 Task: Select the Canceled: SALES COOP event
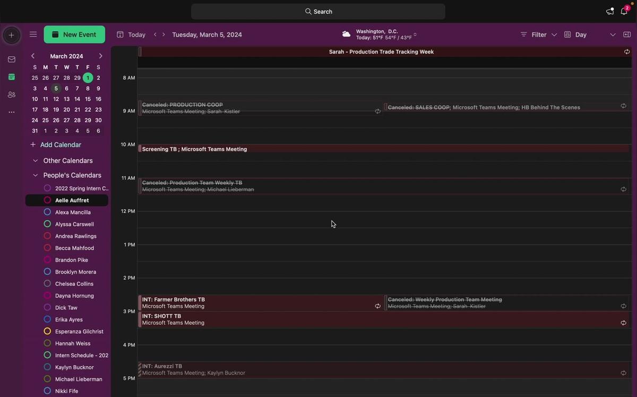coord(507,107)
